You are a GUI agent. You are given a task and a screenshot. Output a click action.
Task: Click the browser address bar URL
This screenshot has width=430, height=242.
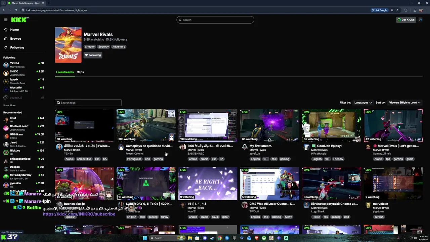coord(57,10)
